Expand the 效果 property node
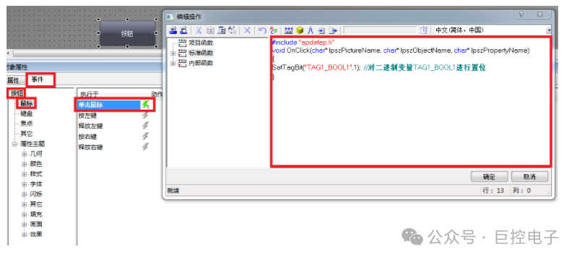577x260 pixels. pyautogui.click(x=25, y=235)
